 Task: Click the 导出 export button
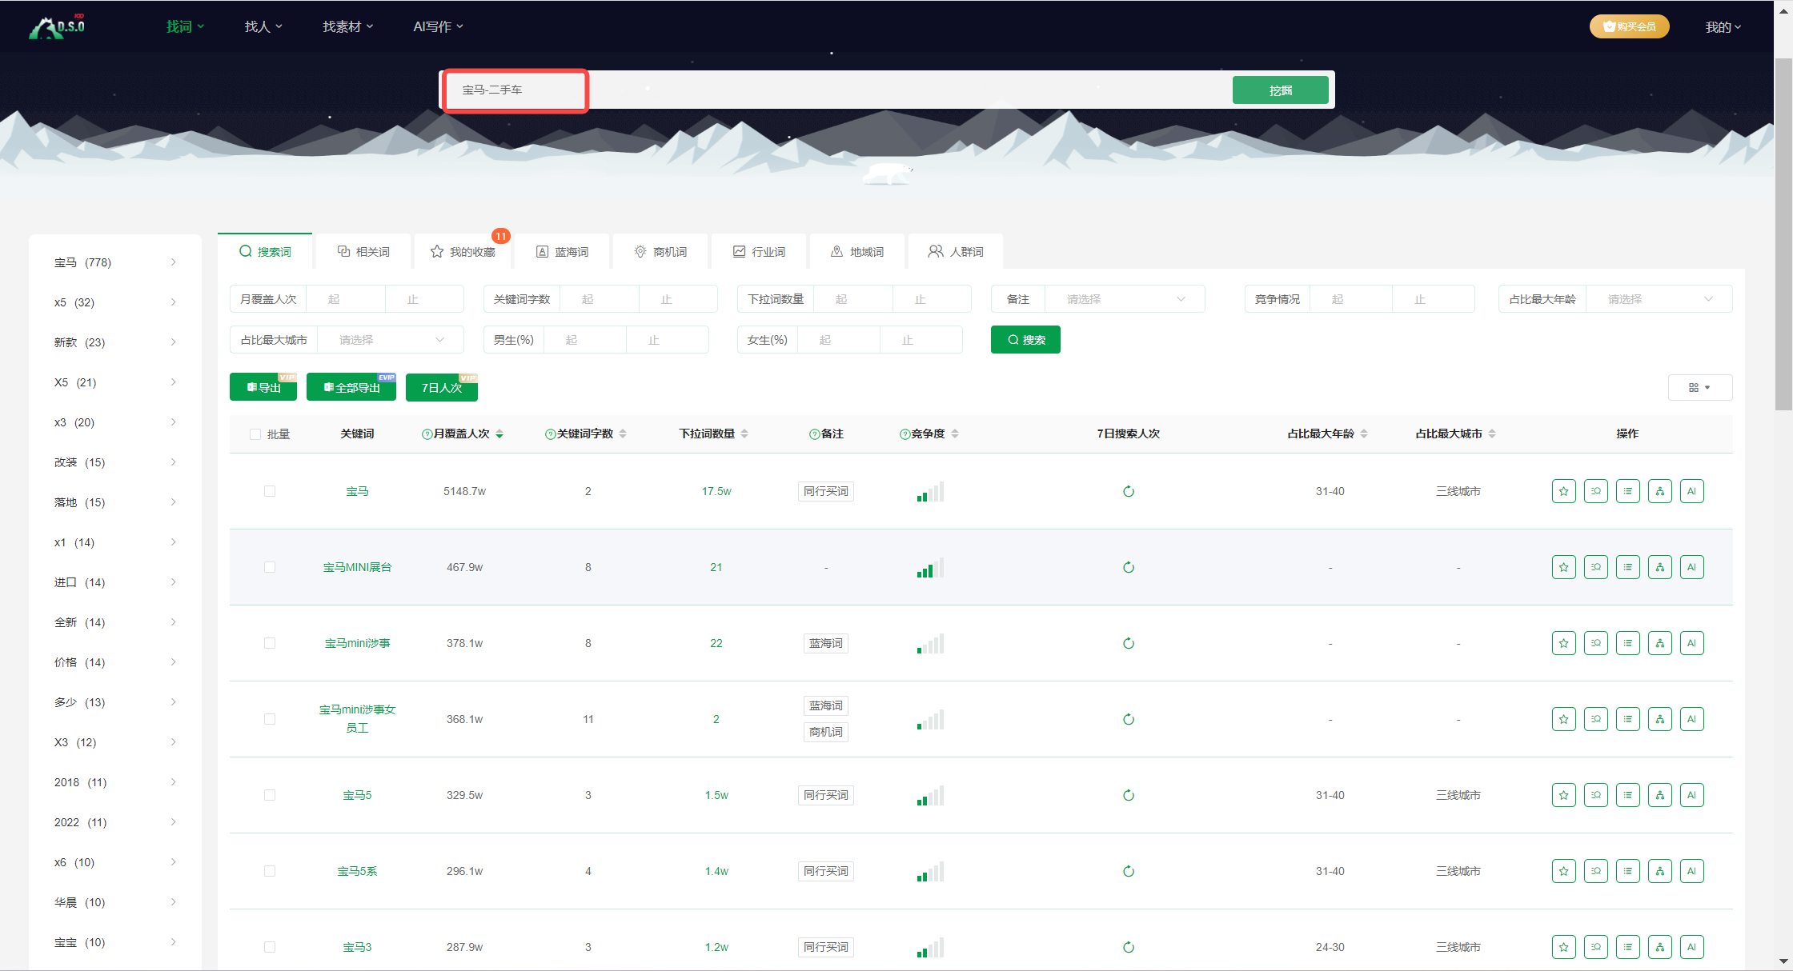point(263,388)
